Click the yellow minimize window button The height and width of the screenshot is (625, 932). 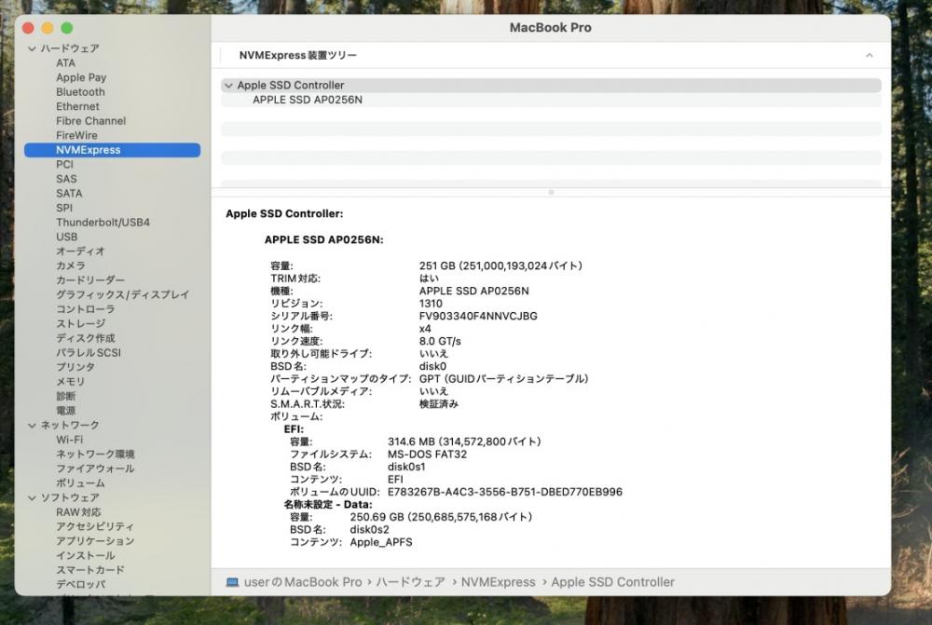[48, 28]
